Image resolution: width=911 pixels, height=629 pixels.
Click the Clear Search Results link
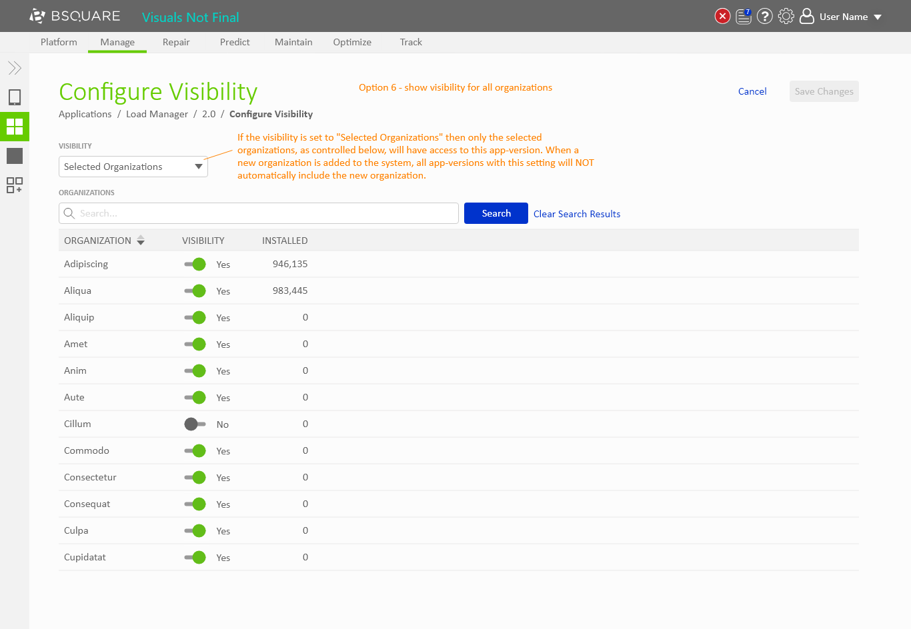pos(577,214)
